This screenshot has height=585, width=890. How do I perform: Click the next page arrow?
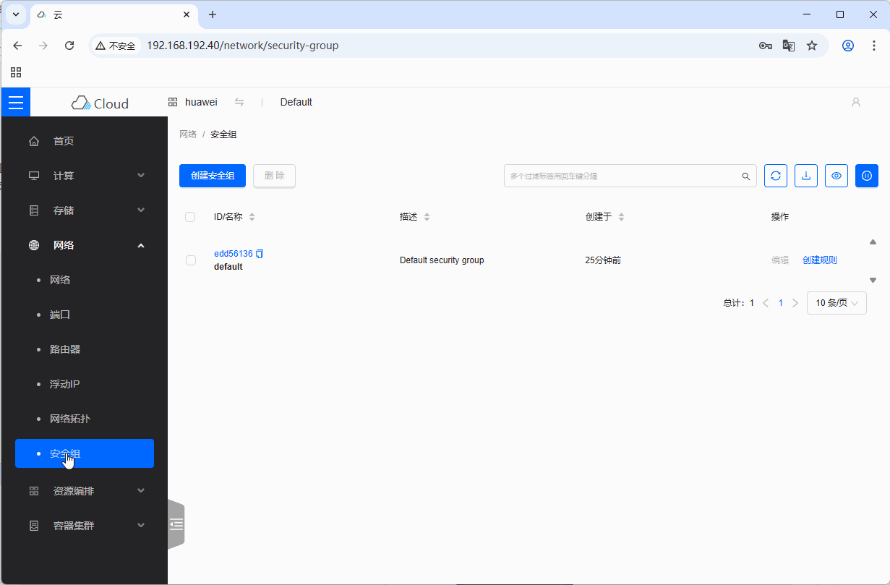795,303
